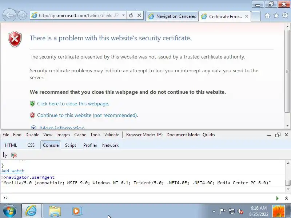This screenshot has width=291, height=218.
Task: Minimize the developer tools pane
Action: pyautogui.click(x=269, y=135)
